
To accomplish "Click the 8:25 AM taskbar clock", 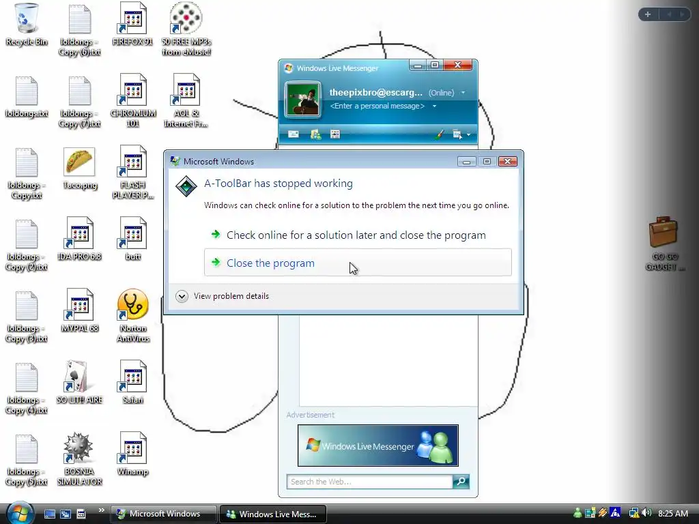I will (x=673, y=513).
